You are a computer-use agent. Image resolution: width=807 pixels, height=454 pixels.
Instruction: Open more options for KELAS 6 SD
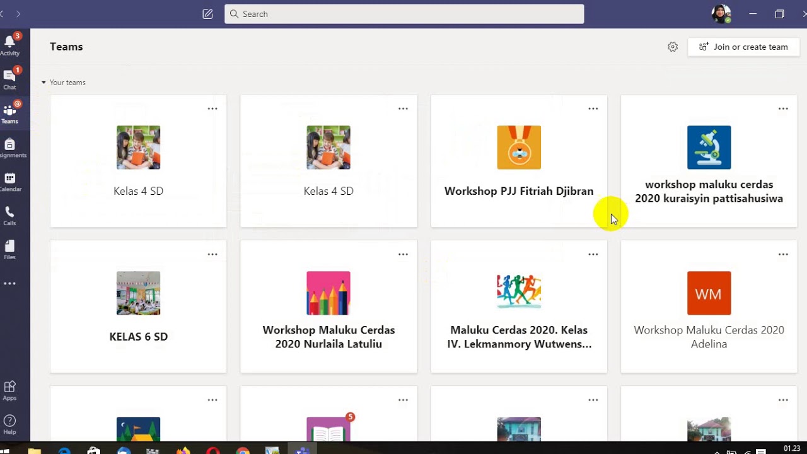click(212, 254)
